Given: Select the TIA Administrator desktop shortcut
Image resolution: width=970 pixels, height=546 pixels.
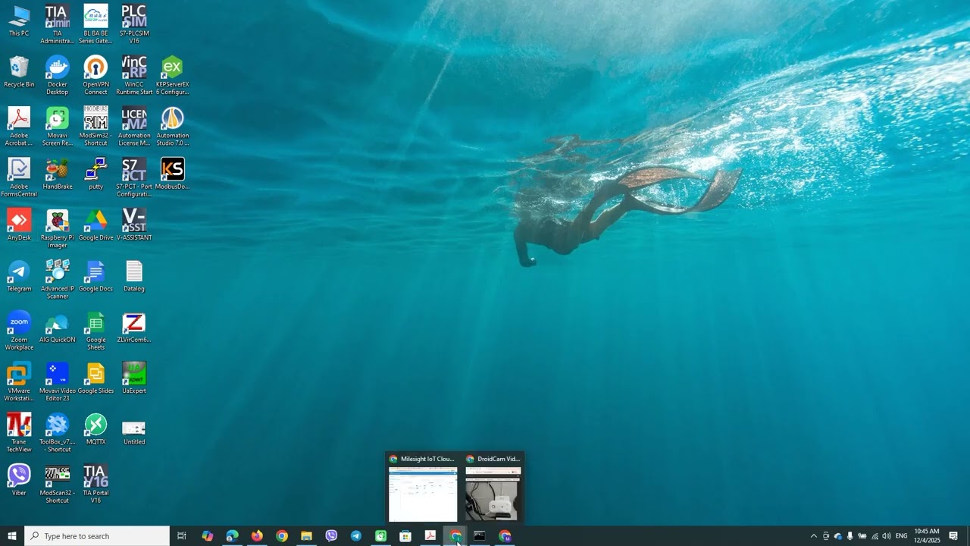Looking at the screenshot, I should tap(58, 24).
